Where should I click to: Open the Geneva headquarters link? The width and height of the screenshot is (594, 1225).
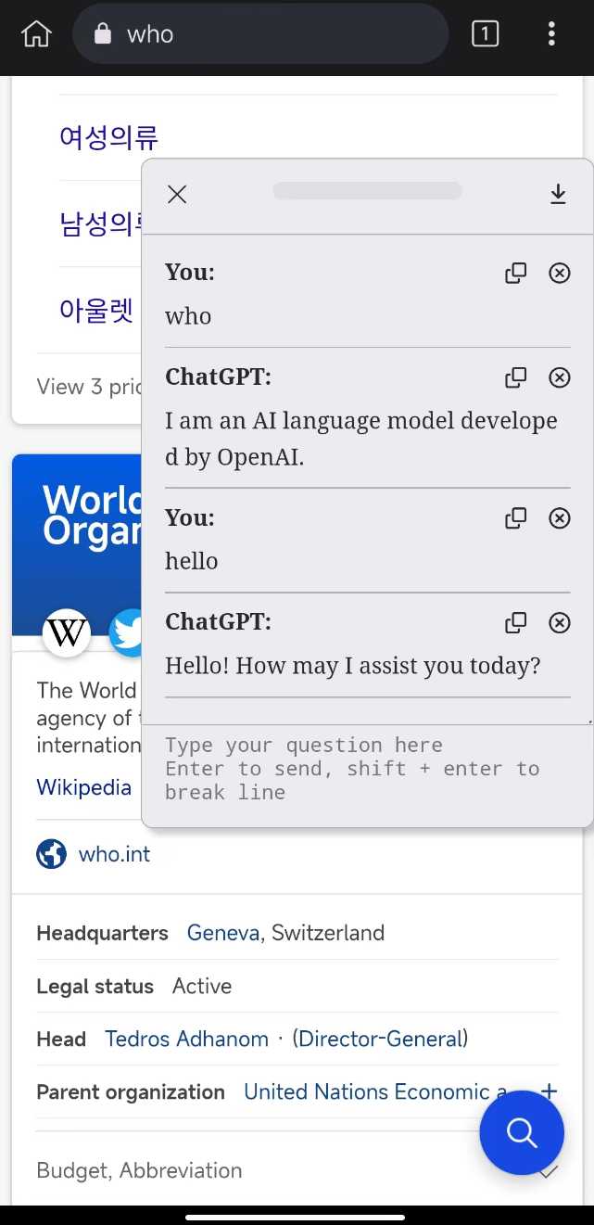222,933
